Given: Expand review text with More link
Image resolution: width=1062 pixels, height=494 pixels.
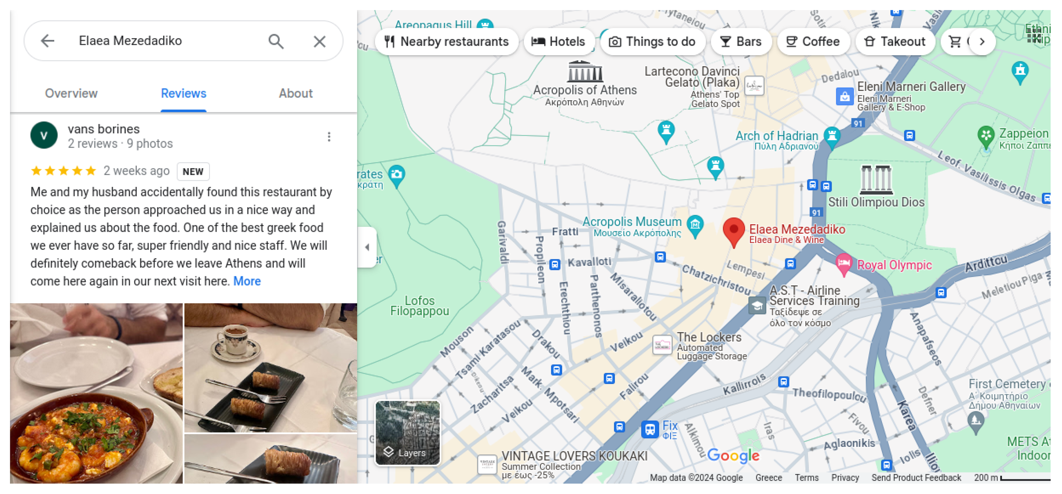Looking at the screenshot, I should (x=247, y=281).
